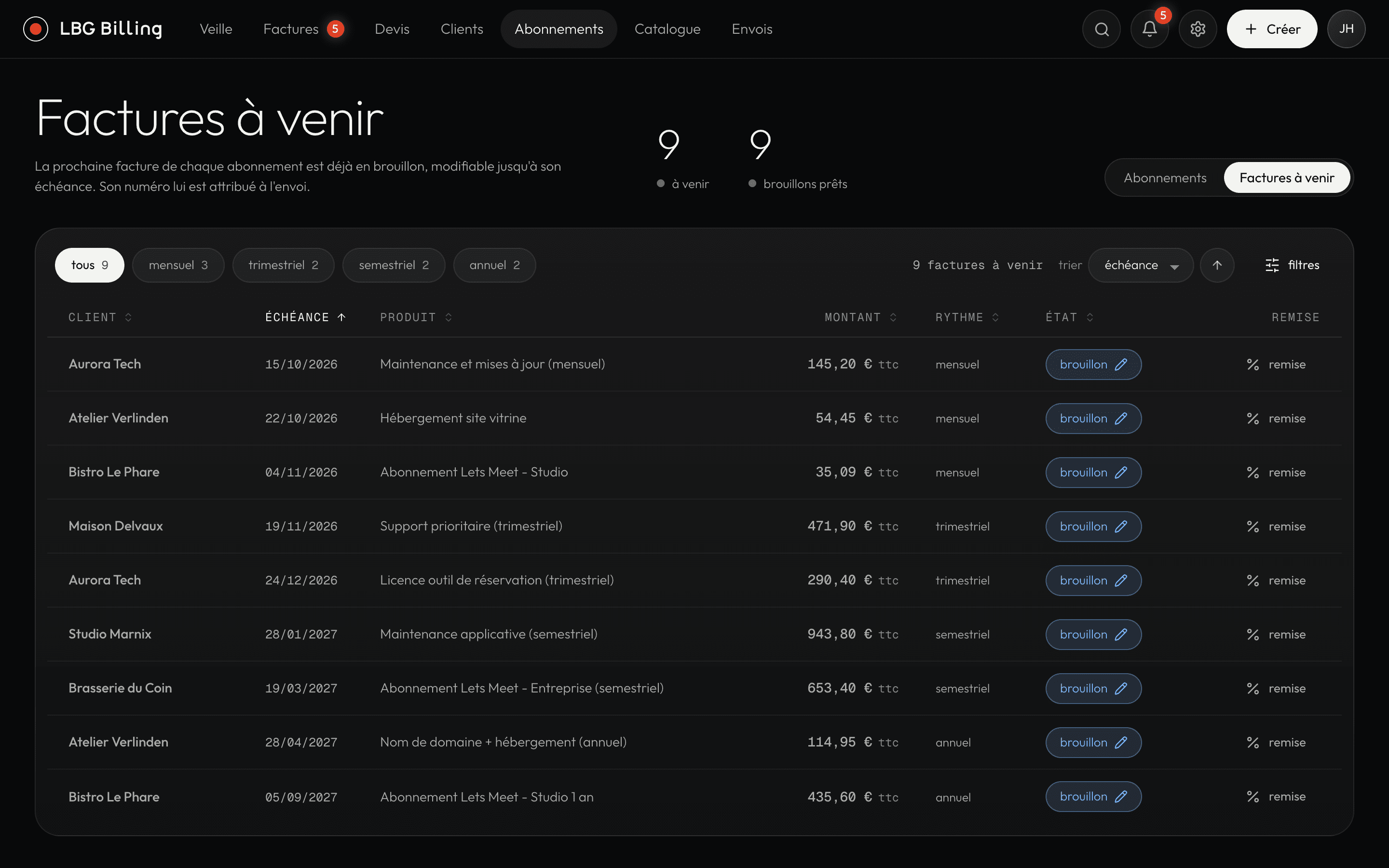
Task: Switch view to Abonnements segment
Action: point(1165,178)
